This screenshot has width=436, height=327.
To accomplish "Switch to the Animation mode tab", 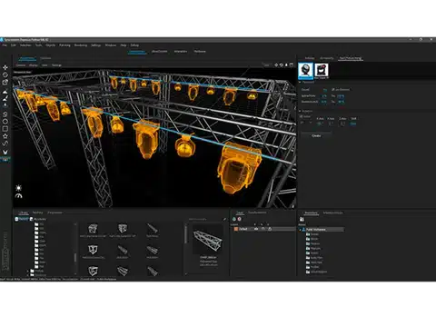I will [181, 52].
